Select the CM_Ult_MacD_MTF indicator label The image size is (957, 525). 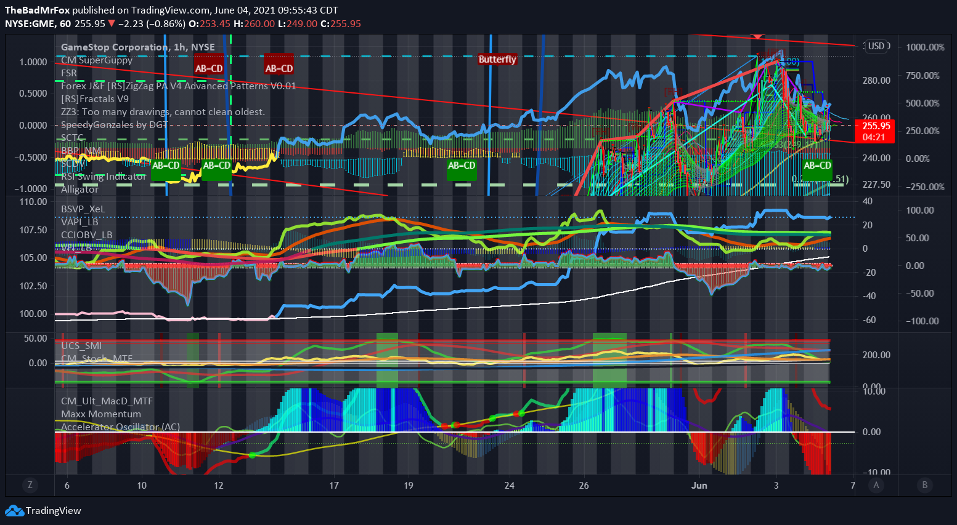pyautogui.click(x=107, y=401)
